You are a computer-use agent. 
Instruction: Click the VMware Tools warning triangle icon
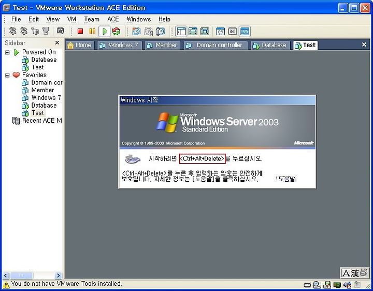coord(6,284)
